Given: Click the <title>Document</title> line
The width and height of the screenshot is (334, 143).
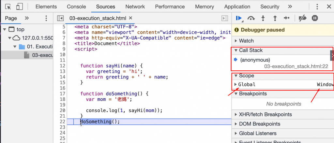Looking at the screenshot, I should pyautogui.click(x=107, y=43).
